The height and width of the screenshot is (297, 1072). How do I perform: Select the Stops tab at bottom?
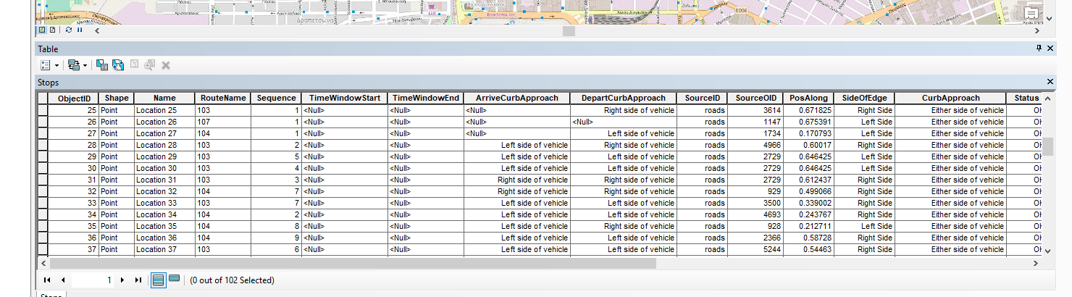point(51,296)
